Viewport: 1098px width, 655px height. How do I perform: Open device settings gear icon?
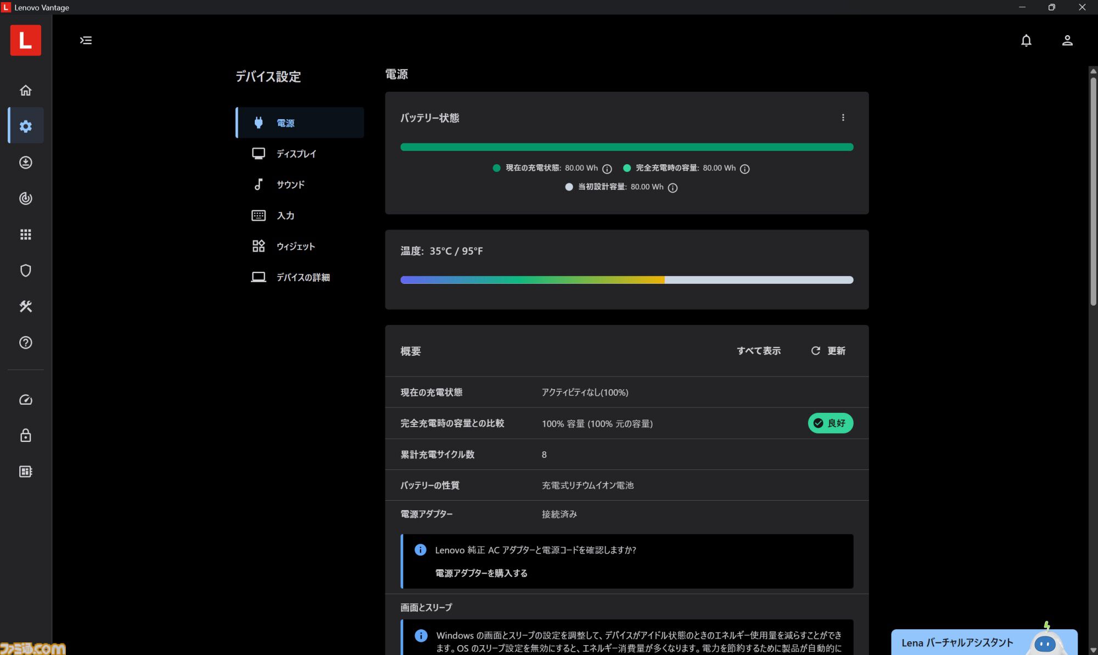(x=25, y=126)
